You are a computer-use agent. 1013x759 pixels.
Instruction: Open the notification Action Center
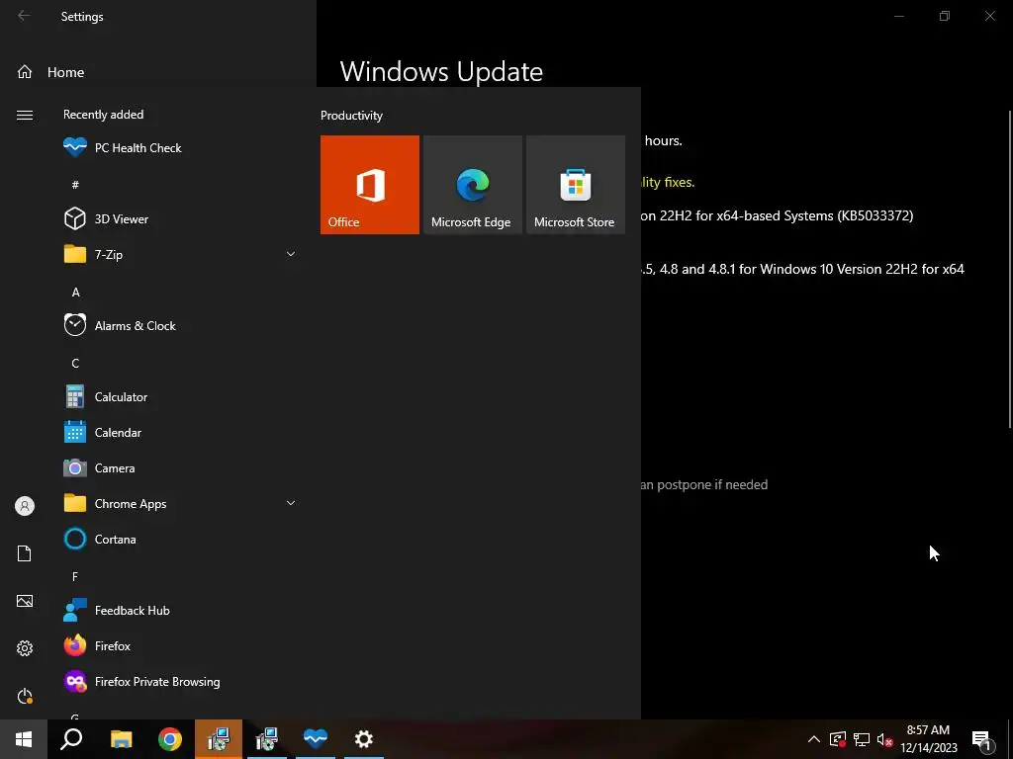982,739
